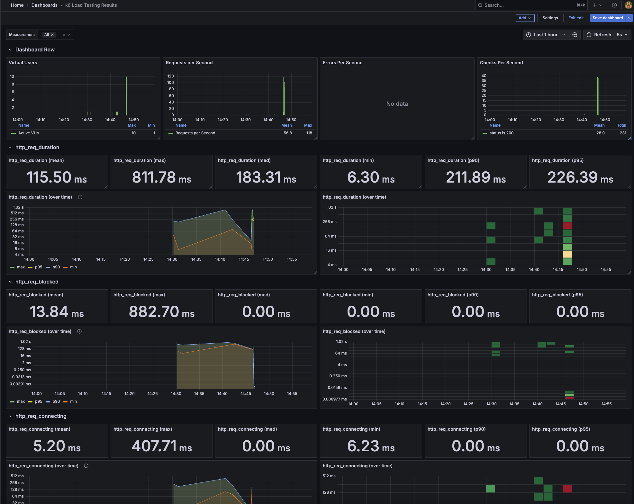The height and width of the screenshot is (504, 634).
Task: Remove the All measurement filter chip
Action: pyautogui.click(x=52, y=35)
